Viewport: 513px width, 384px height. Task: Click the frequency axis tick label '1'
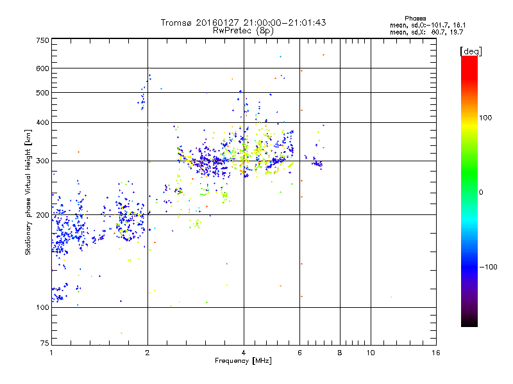pyautogui.click(x=51, y=353)
